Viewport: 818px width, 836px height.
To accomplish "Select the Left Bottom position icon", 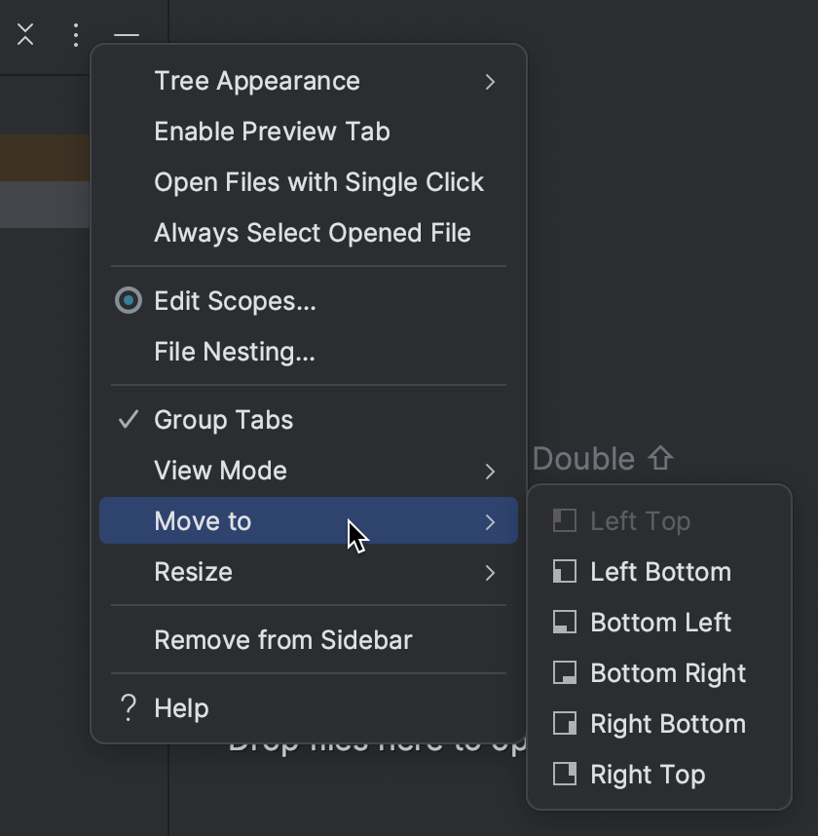I will (565, 572).
